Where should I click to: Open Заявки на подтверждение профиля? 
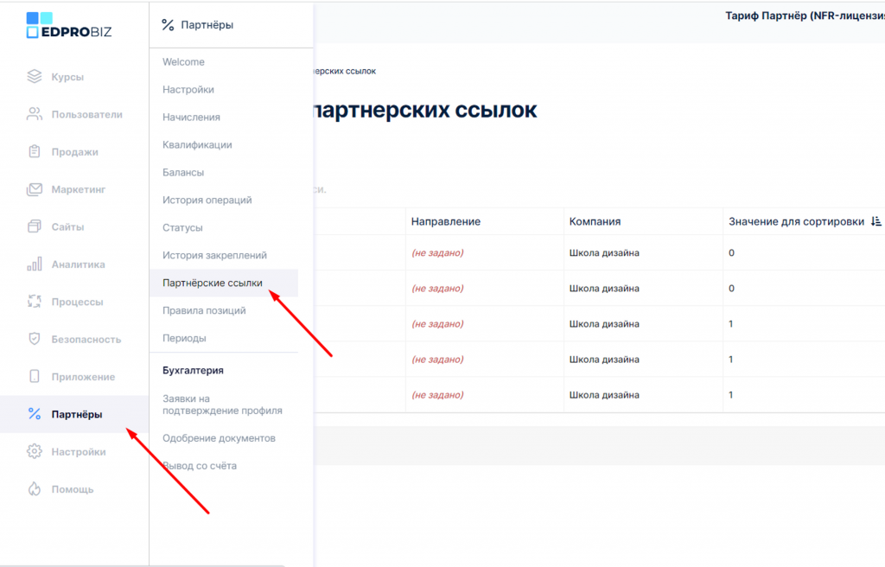222,405
